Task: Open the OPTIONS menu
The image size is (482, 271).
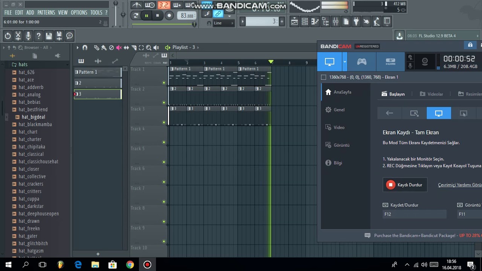Action: pyautogui.click(x=79, y=12)
